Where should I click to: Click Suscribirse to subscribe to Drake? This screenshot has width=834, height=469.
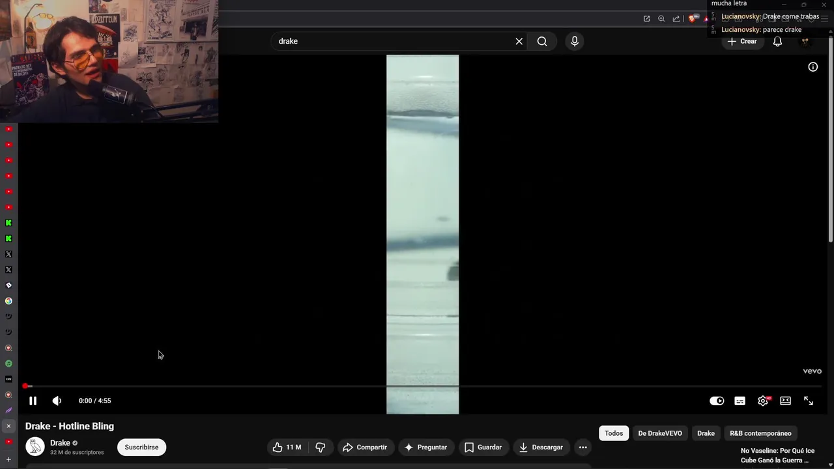coord(141,448)
